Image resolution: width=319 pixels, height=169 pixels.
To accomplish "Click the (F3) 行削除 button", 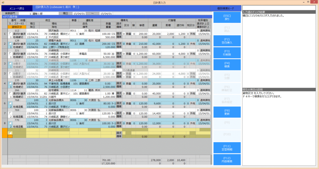I will [227, 53].
